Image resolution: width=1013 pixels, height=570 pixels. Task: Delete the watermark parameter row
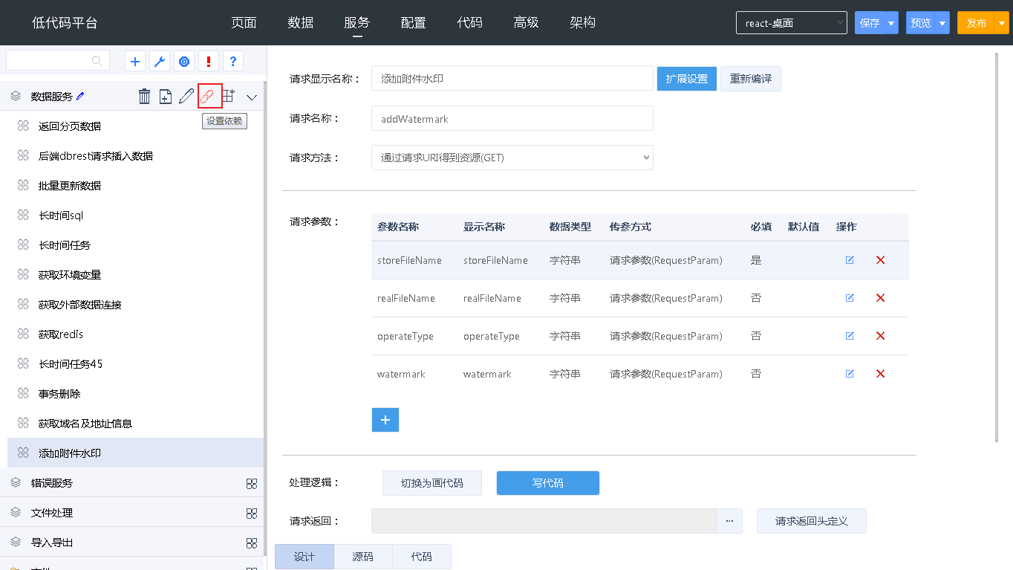coord(881,374)
